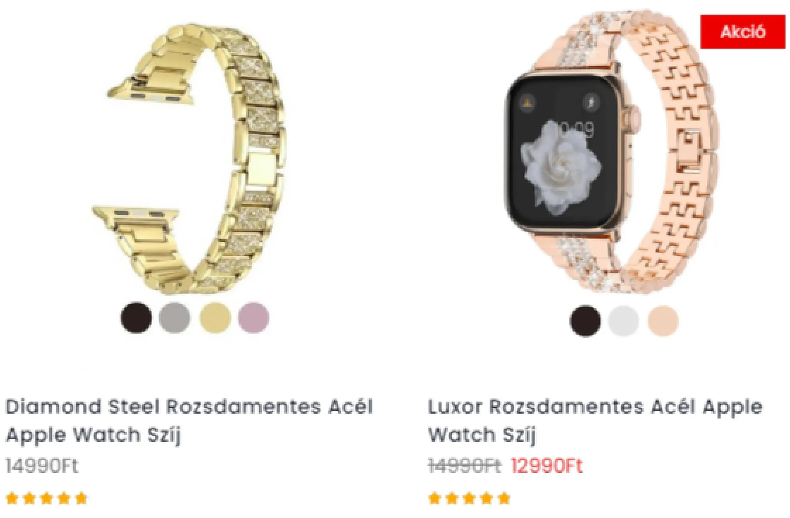Click the 14990Ft price of Diamond Steel band
Image resolution: width=790 pixels, height=518 pixels.
coord(42,466)
